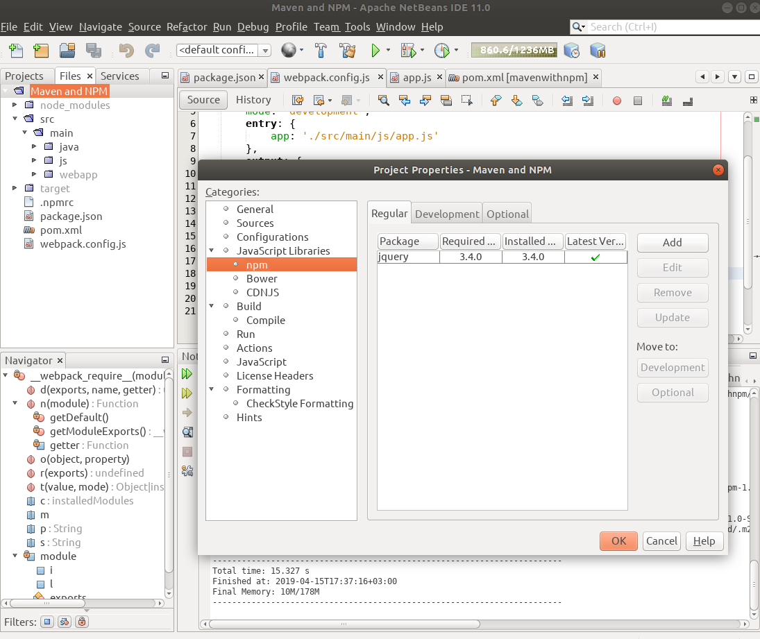Open the Tools menu
The height and width of the screenshot is (639, 760).
[x=357, y=26]
